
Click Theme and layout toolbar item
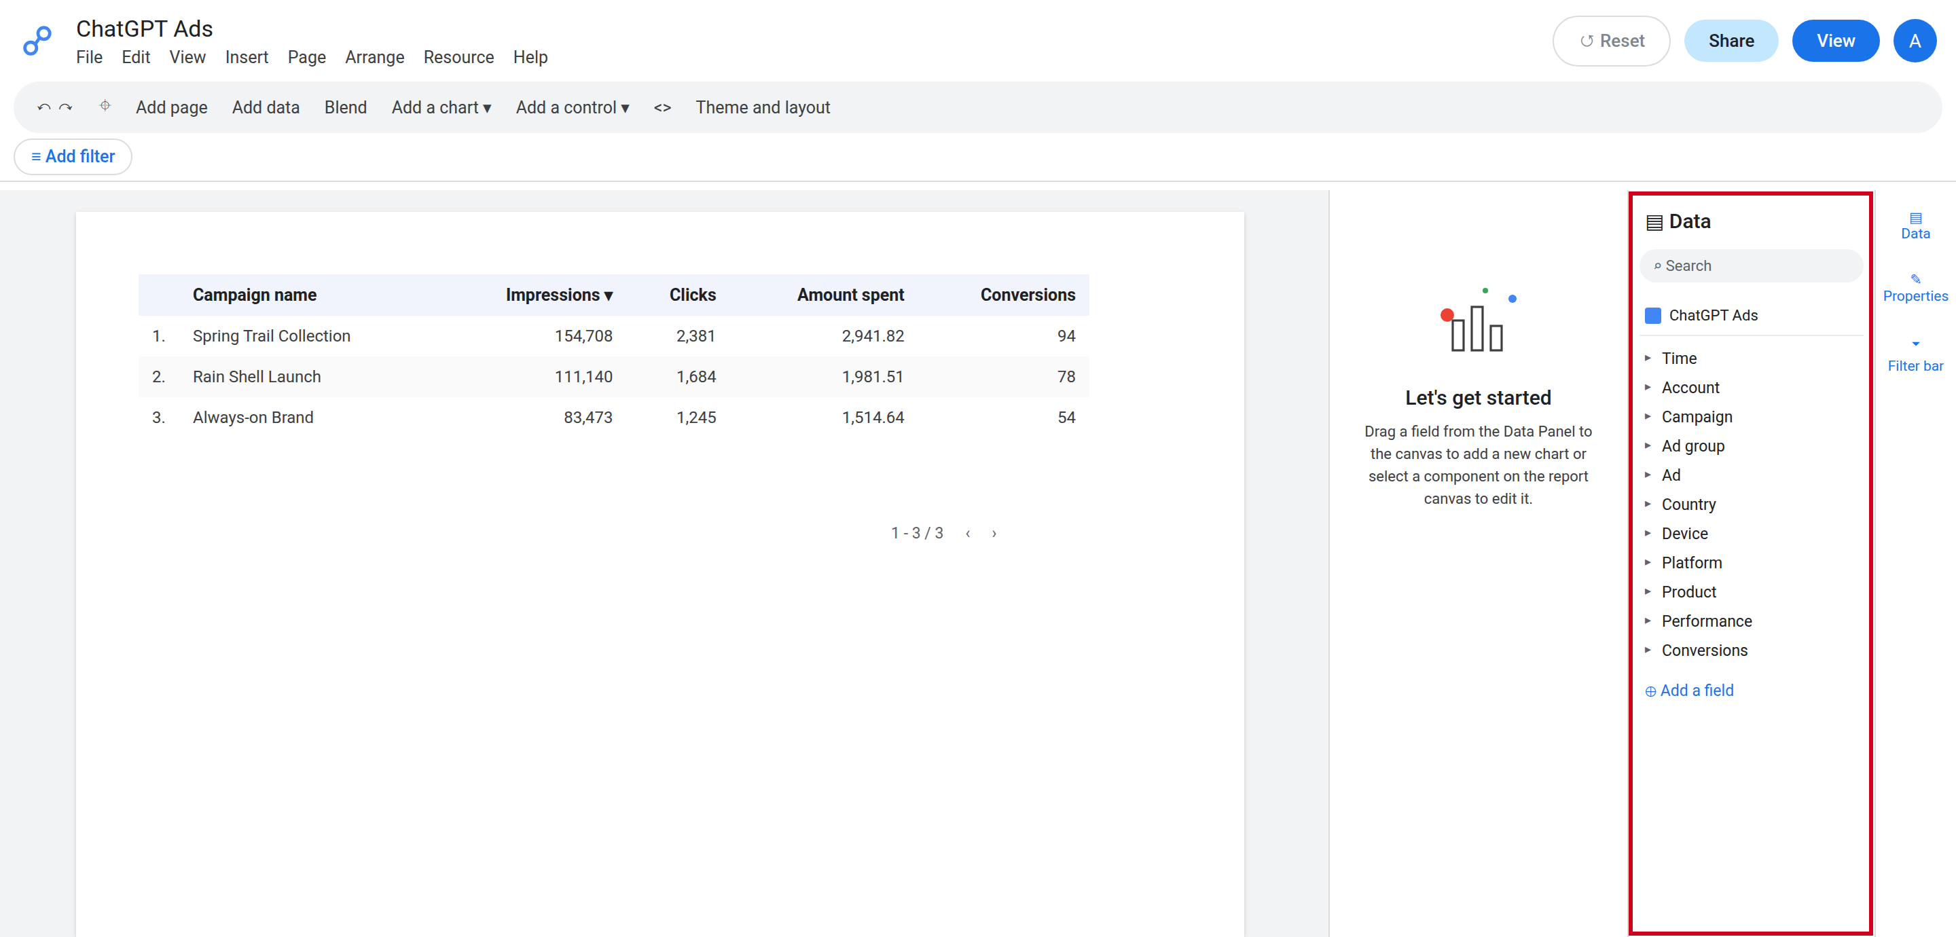coord(762,108)
